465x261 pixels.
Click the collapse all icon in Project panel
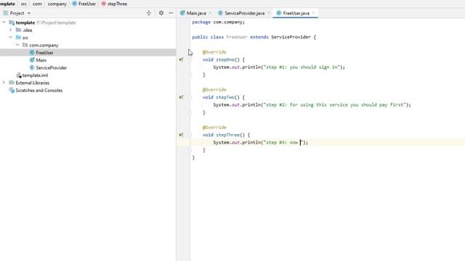coord(149,13)
